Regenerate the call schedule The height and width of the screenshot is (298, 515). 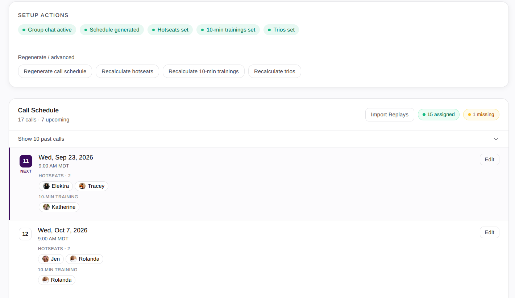tap(55, 71)
